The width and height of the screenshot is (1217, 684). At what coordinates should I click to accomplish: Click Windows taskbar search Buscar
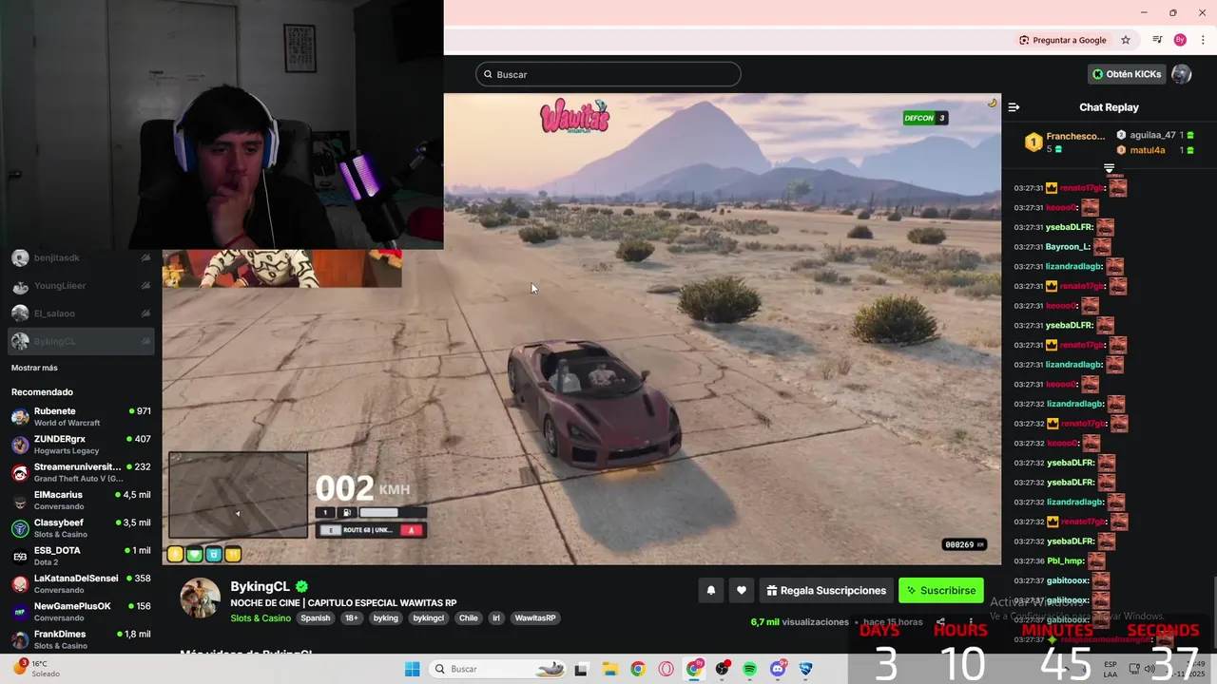click(x=499, y=669)
